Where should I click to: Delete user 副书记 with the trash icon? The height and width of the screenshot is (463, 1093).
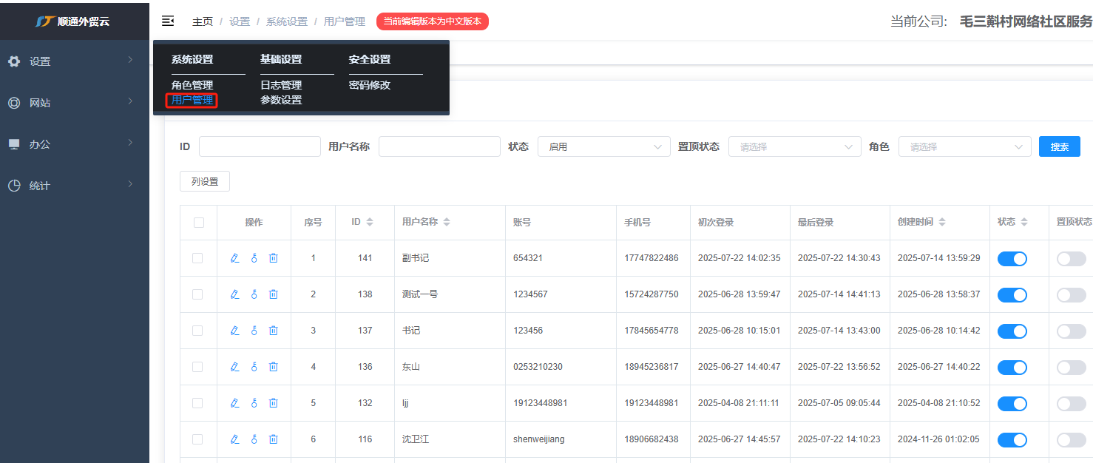pyautogui.click(x=274, y=258)
